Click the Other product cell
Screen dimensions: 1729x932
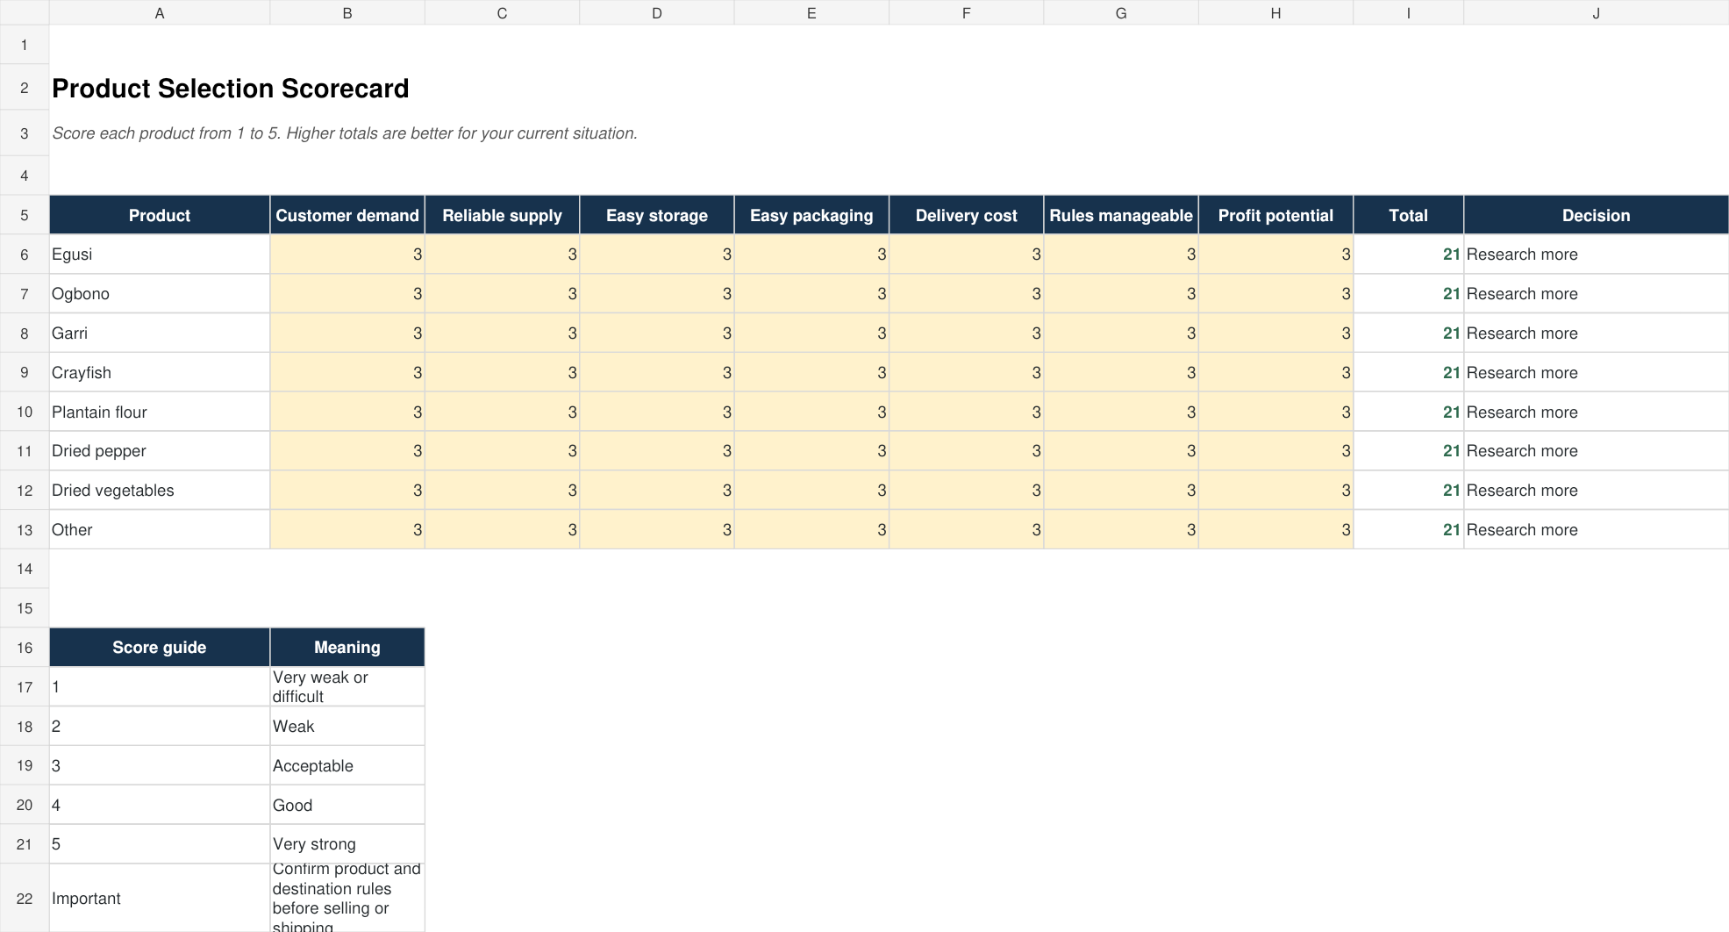(x=160, y=530)
